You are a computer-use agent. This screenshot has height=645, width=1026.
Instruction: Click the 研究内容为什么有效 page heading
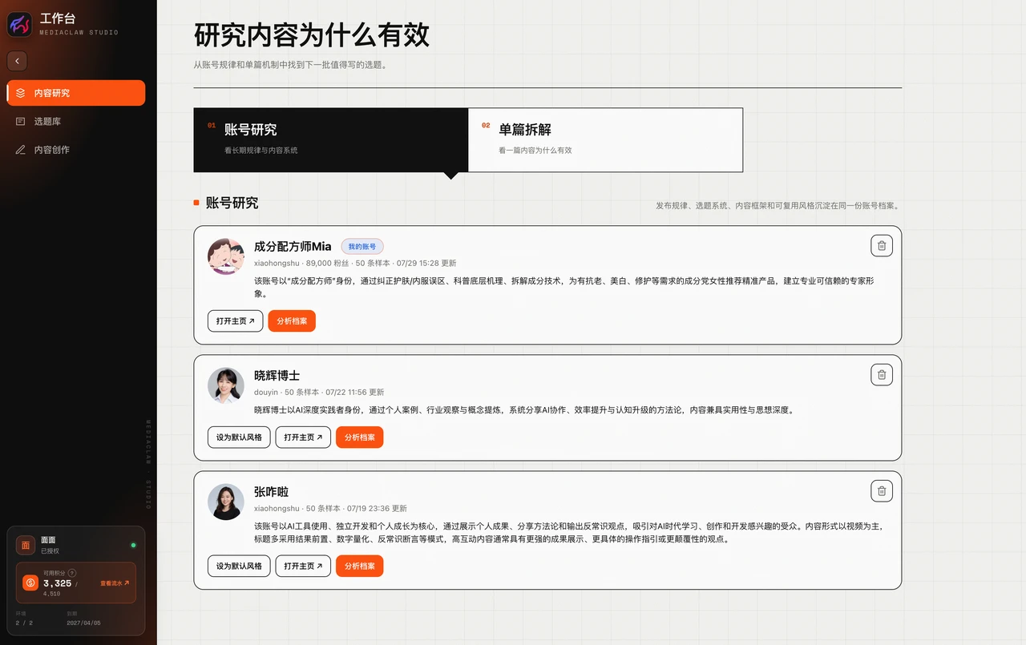click(x=312, y=35)
